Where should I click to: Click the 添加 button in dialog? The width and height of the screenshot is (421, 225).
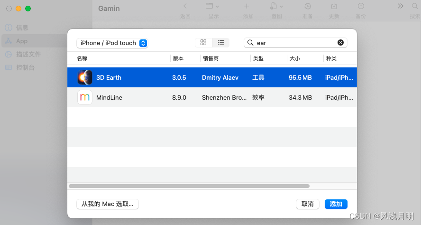[336, 204]
